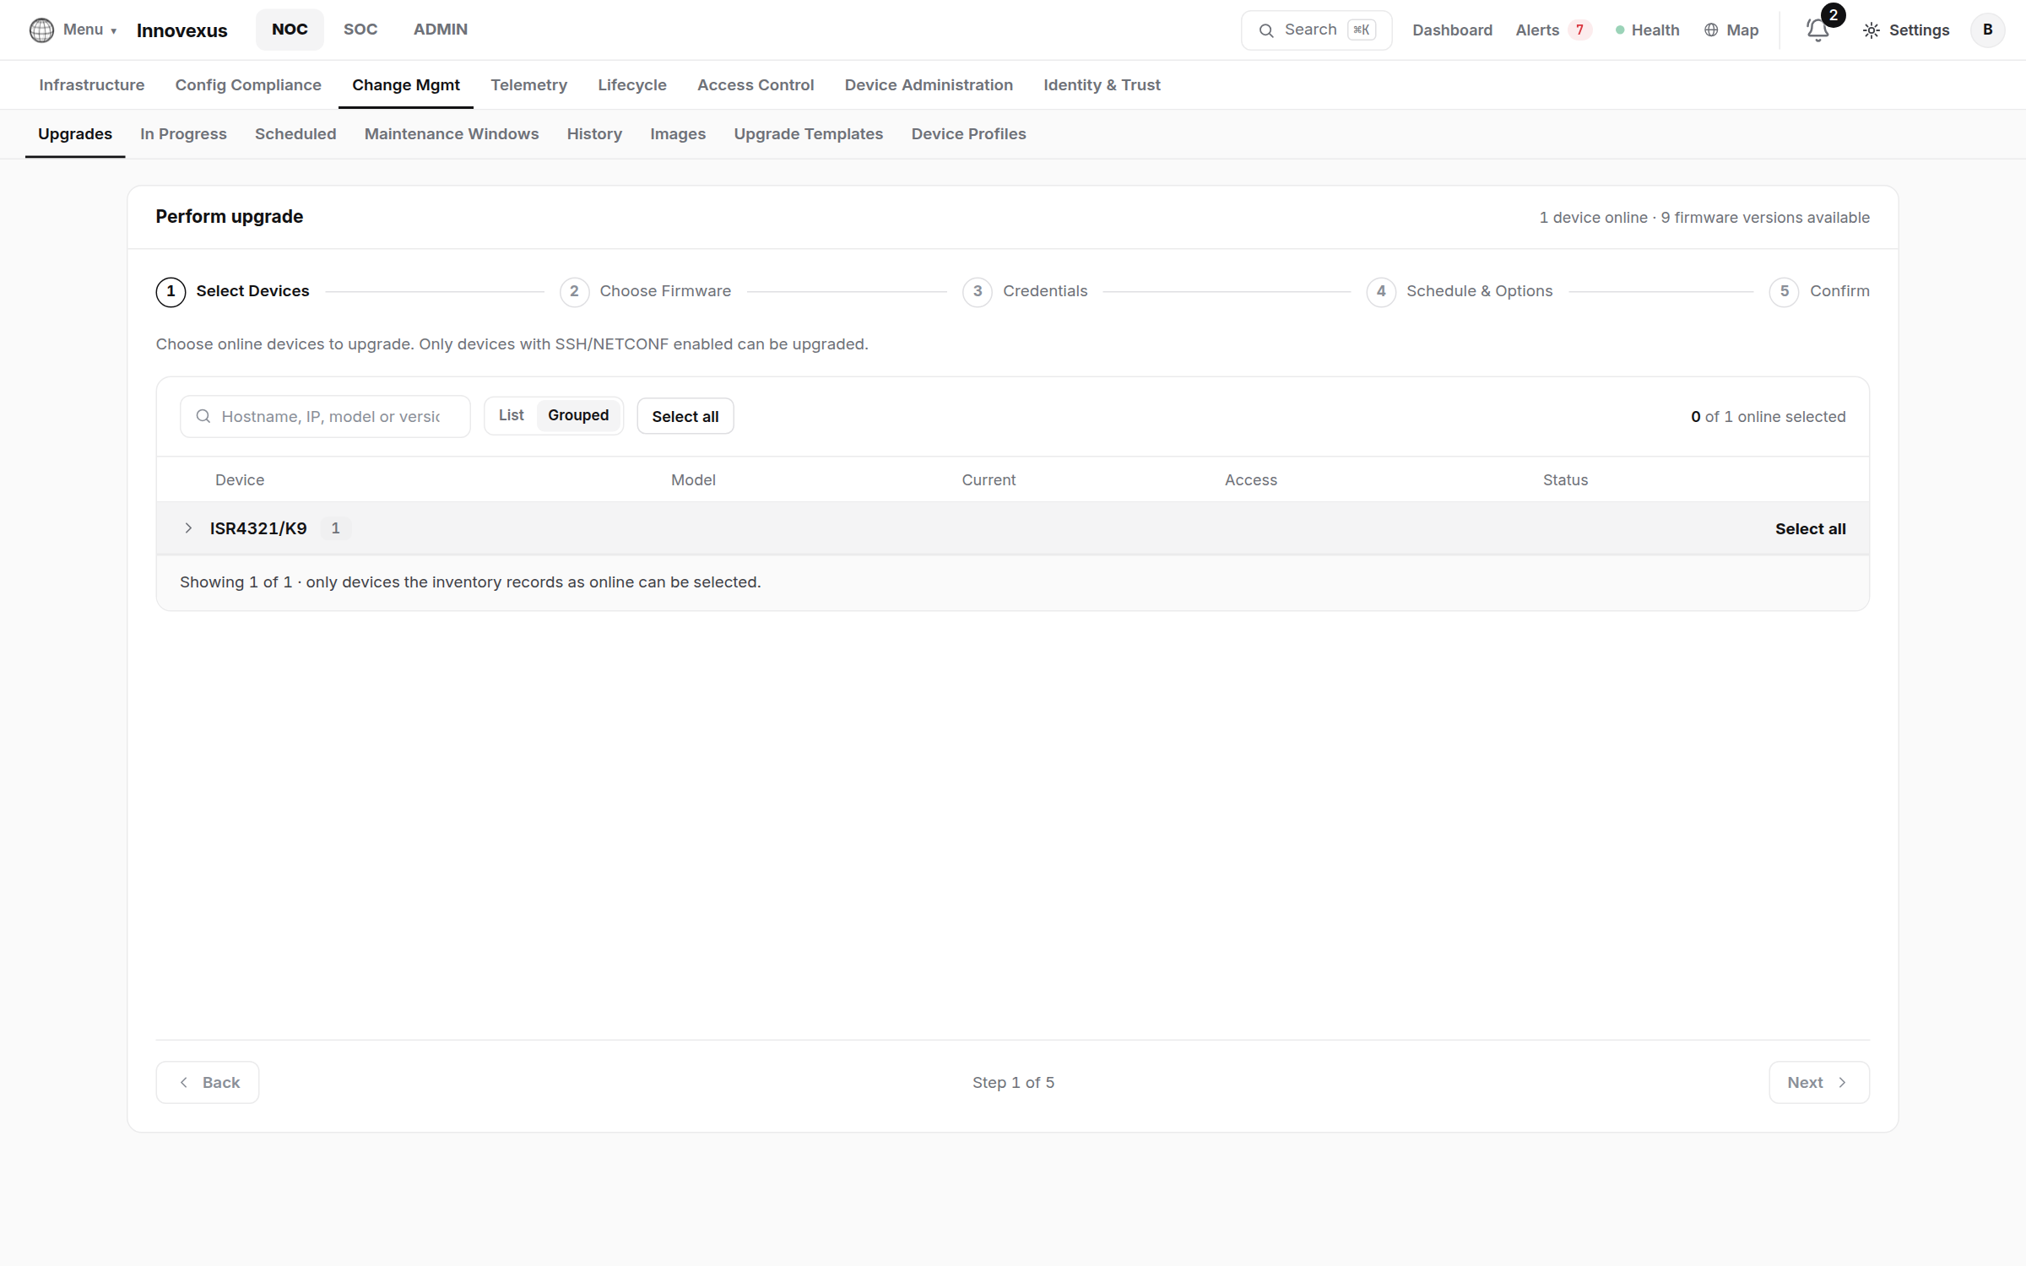Click the Current column header
Image resolution: width=2026 pixels, height=1266 pixels.
[x=989, y=480]
